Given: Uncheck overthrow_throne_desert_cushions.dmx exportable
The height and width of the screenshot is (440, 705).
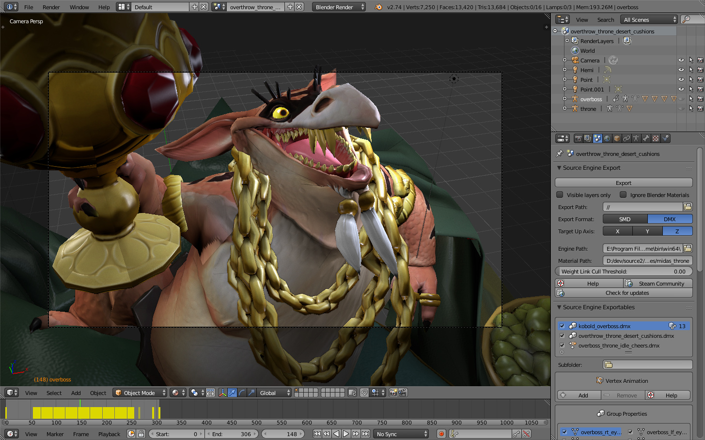Looking at the screenshot, I should (x=562, y=335).
